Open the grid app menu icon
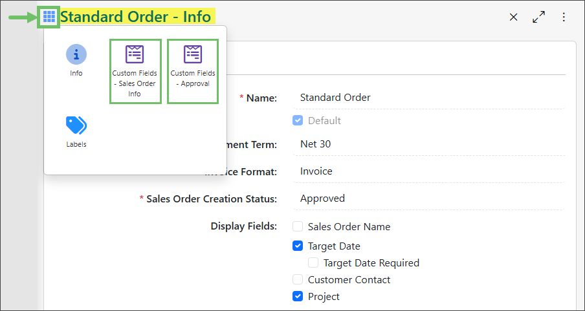The image size is (585, 311). 49,17
